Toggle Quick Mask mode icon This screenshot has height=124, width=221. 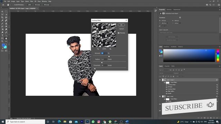pyautogui.click(x=2, y=51)
